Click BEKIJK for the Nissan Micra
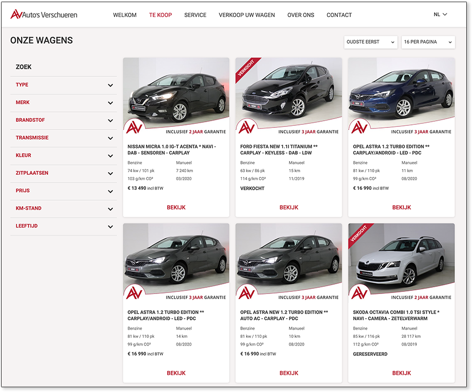The height and width of the screenshot is (392, 472). point(176,207)
